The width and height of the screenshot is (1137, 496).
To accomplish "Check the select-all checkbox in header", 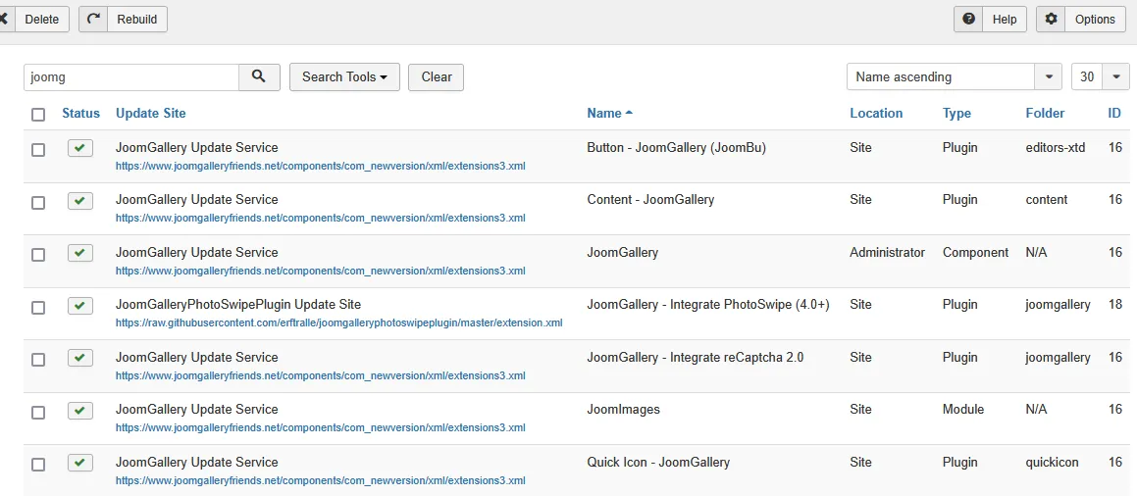I will tap(38, 115).
